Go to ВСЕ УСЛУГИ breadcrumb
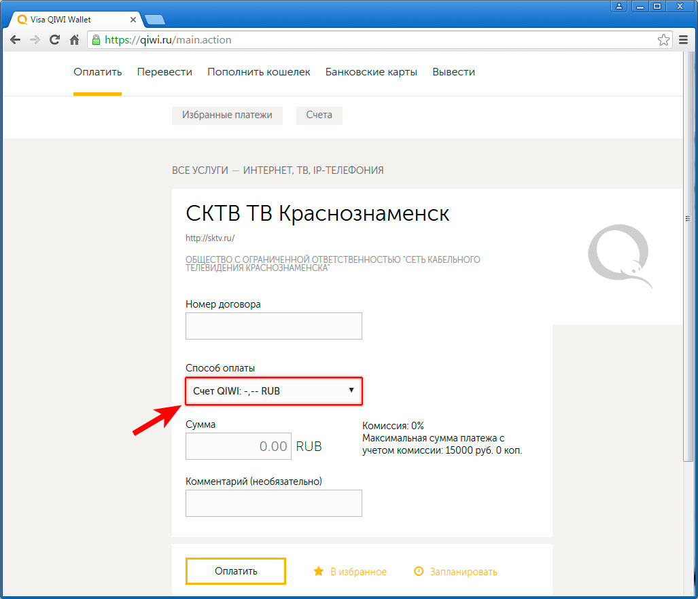The image size is (698, 599). tap(200, 170)
